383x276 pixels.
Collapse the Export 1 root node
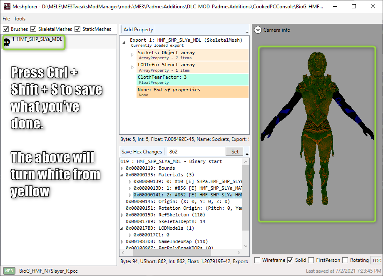point(124,43)
